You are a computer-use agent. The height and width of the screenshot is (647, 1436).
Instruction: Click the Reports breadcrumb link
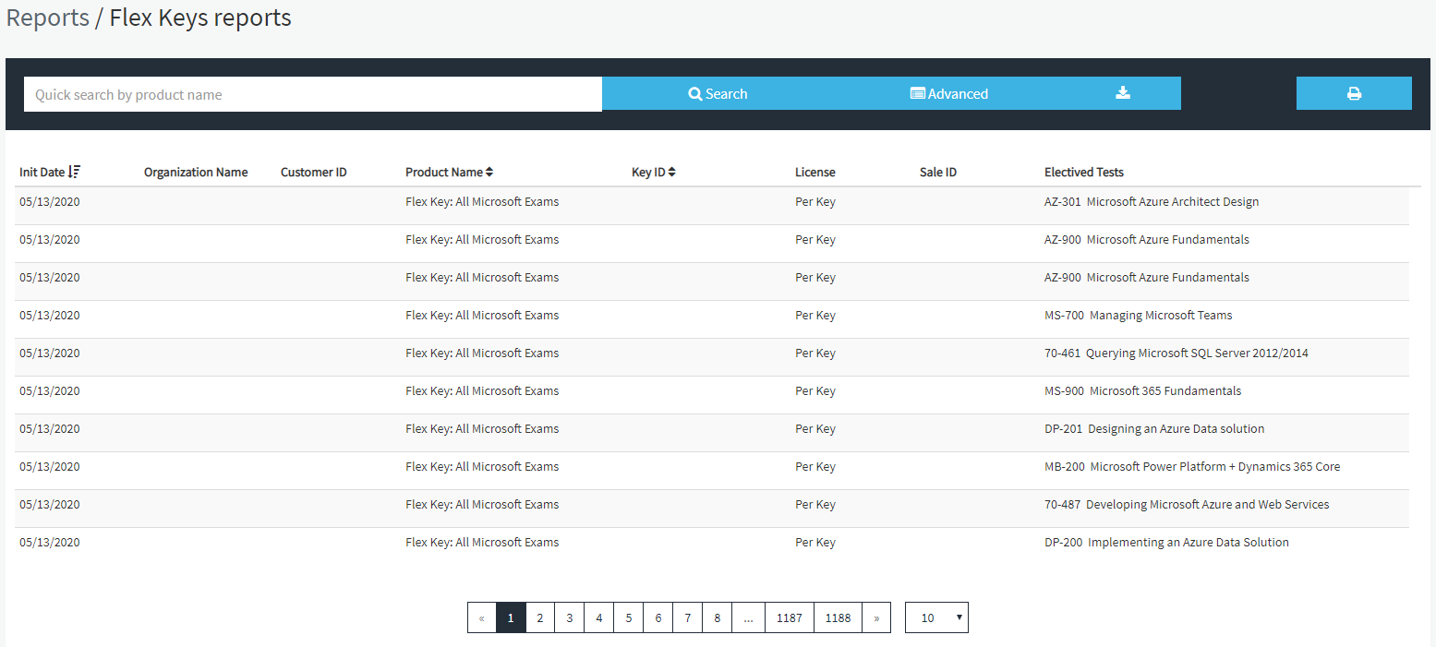48,18
